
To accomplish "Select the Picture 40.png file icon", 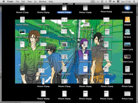I will point(22,44).
